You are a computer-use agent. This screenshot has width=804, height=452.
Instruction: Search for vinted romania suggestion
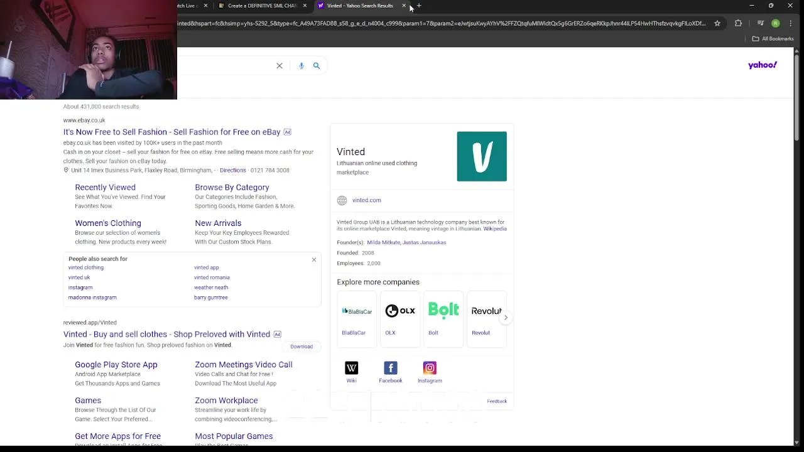(x=212, y=277)
